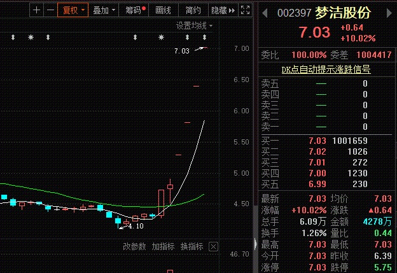Click 买二 bid price 7.02
The height and width of the screenshot is (273, 397).
pos(317,151)
